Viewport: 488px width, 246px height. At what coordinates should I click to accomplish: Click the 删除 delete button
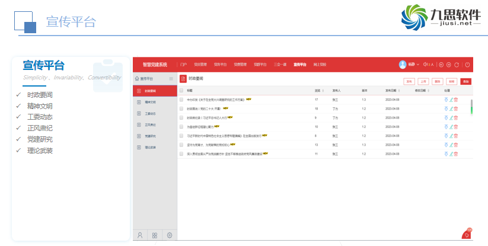click(x=437, y=81)
